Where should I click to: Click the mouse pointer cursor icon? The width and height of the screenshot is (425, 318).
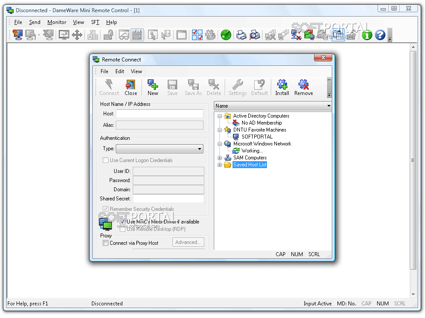pyautogui.click(x=152, y=35)
